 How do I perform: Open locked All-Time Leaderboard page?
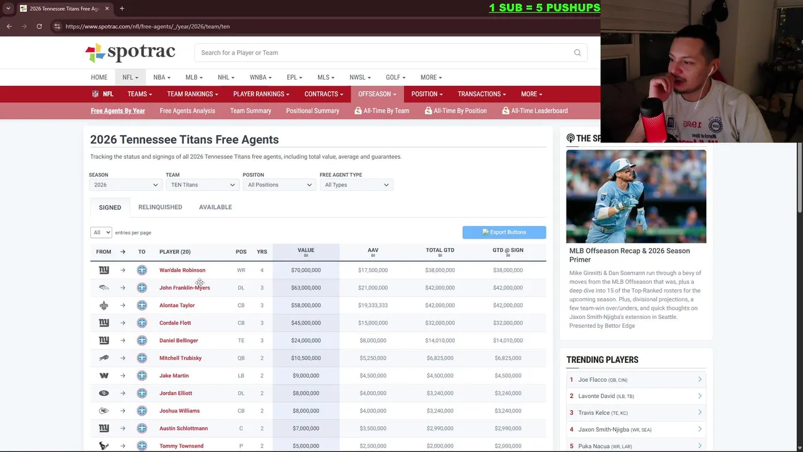click(x=534, y=110)
